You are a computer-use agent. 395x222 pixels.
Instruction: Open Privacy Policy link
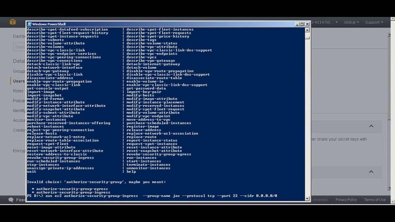coord(346,200)
